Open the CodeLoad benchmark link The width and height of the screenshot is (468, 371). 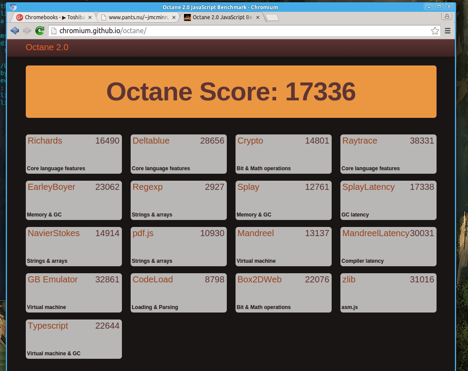(153, 279)
